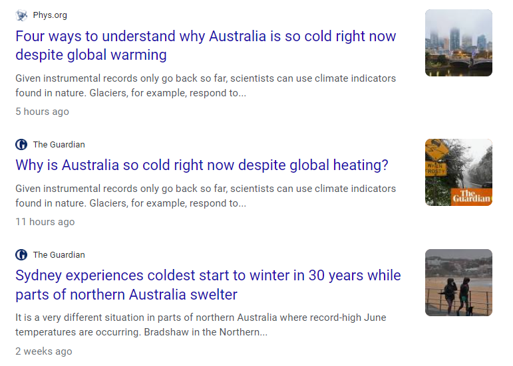Click the Phys.org favicon icon

pyautogui.click(x=21, y=15)
